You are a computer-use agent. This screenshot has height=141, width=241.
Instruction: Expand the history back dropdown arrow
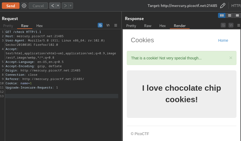pos(58,6)
